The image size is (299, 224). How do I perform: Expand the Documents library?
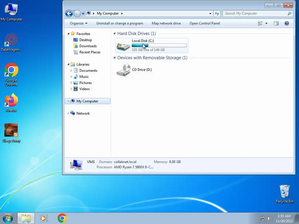point(71,71)
